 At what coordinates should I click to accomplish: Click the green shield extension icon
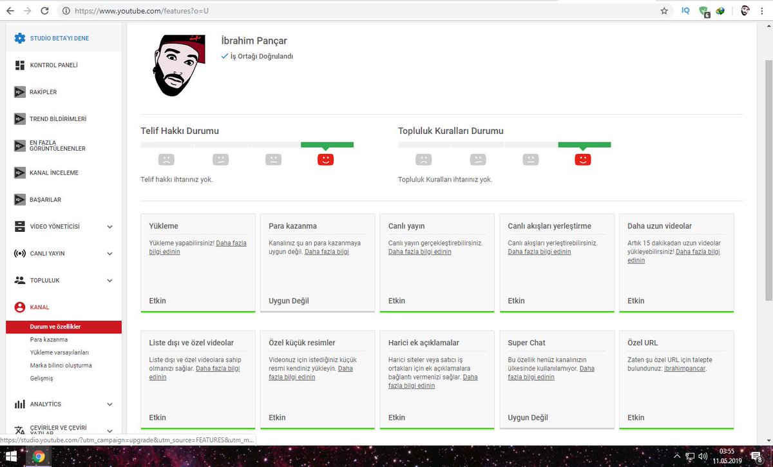click(704, 11)
